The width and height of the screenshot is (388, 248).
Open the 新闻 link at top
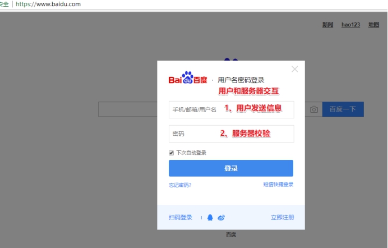tap(327, 25)
